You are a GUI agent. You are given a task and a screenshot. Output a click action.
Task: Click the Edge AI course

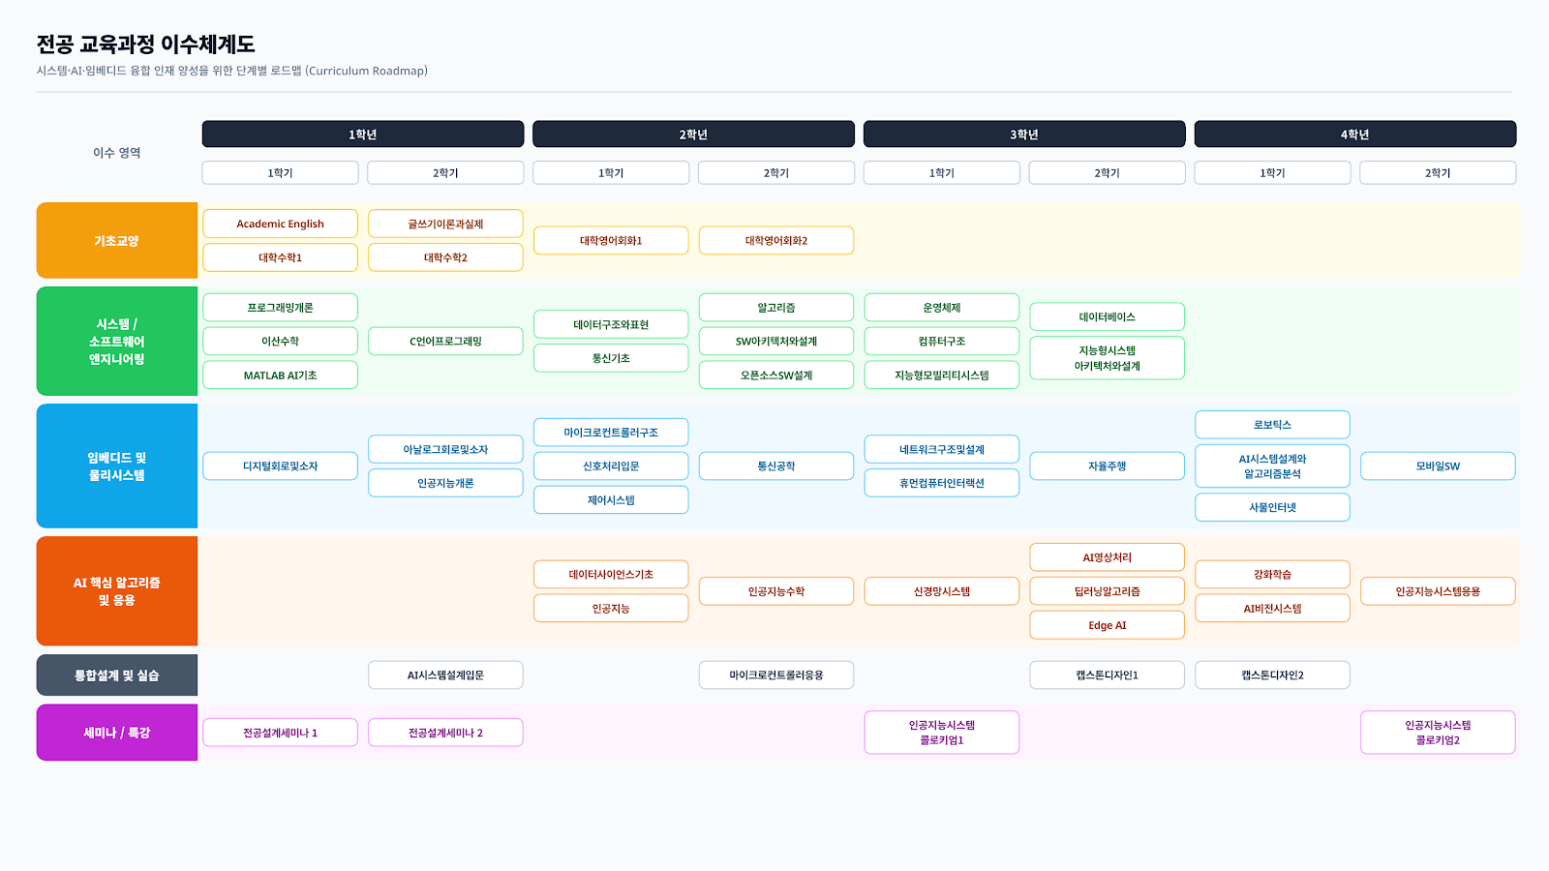pos(1108,624)
